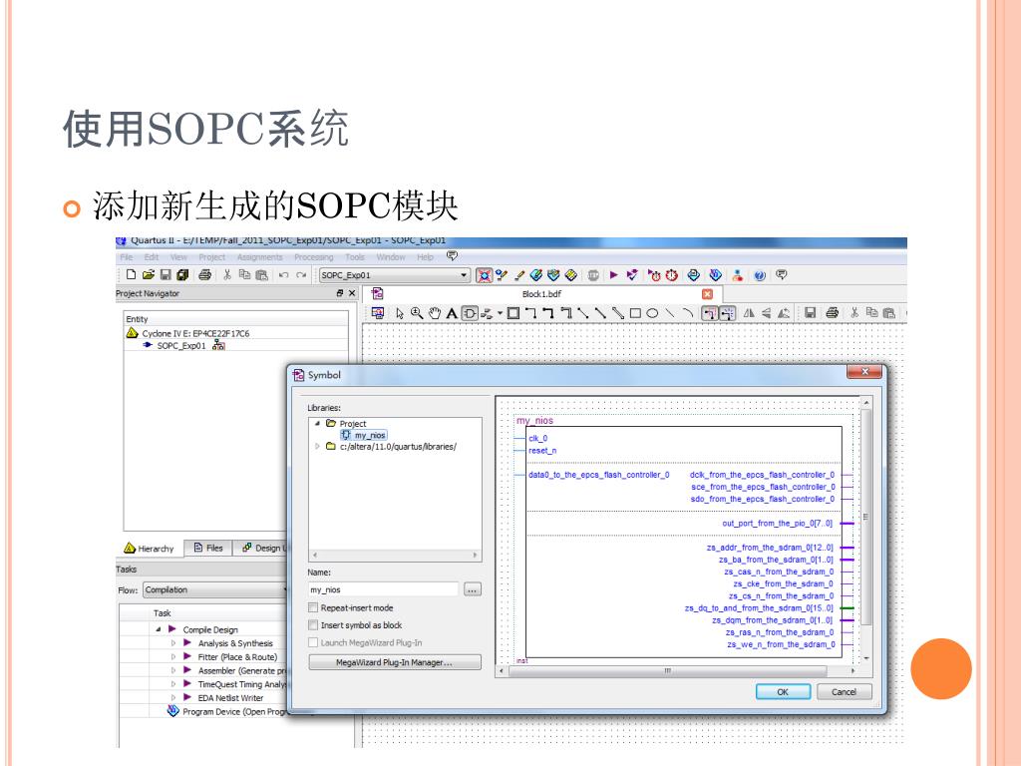Switch to the Files tab
1021x766 pixels.
click(208, 549)
